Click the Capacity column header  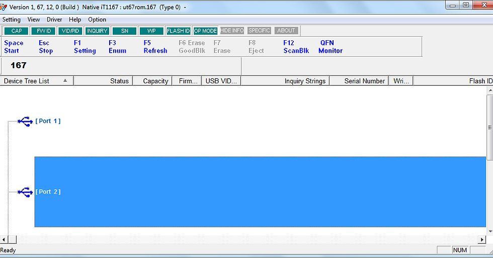pos(152,81)
